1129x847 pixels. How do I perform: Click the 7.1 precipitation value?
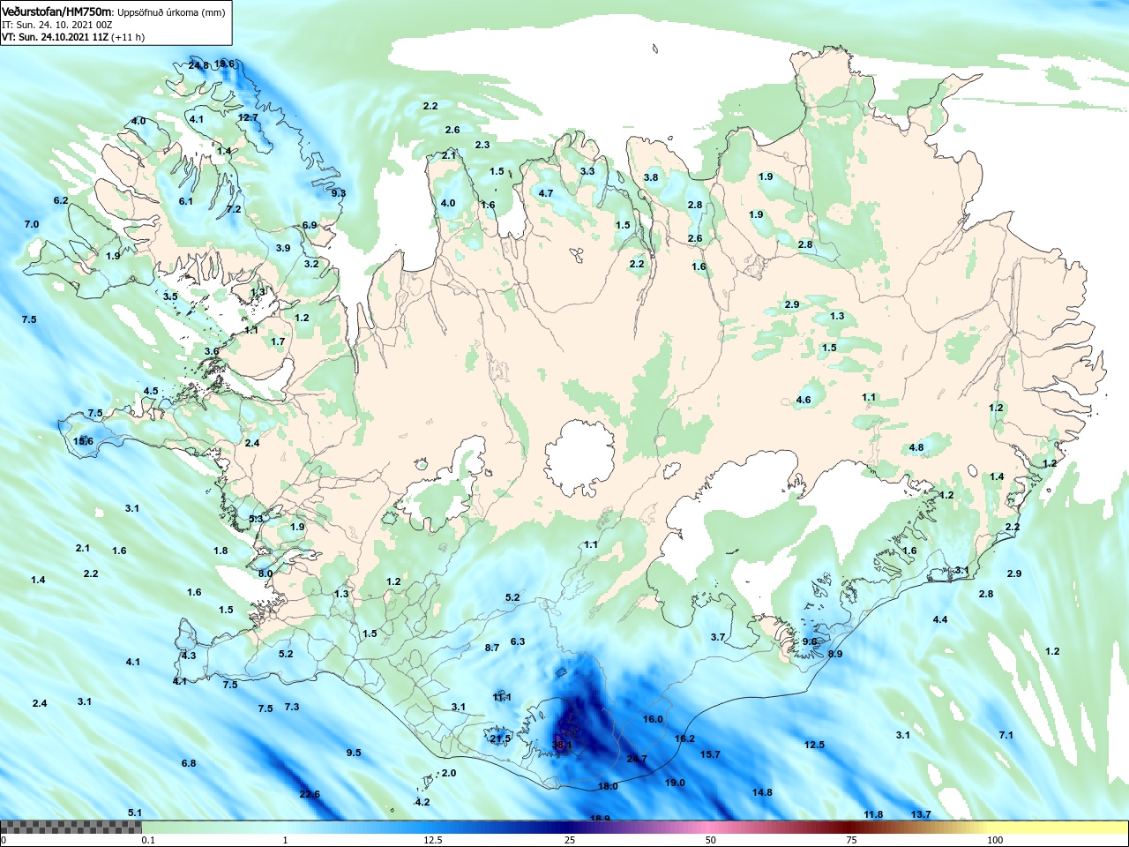[1006, 735]
